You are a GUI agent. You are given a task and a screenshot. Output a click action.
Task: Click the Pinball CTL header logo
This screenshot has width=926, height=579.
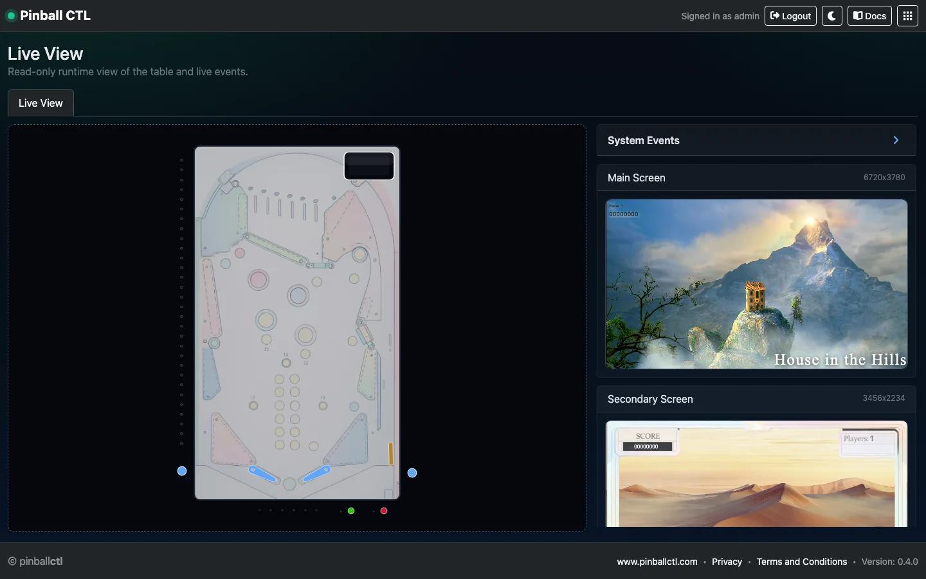tap(55, 15)
